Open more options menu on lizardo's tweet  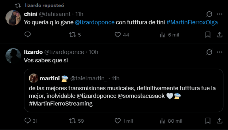point(219,52)
